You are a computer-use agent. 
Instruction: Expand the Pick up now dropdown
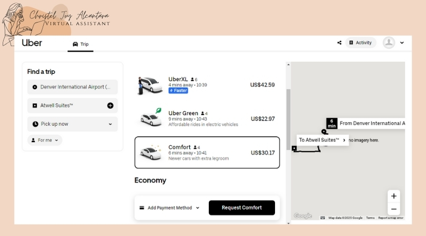(x=73, y=124)
